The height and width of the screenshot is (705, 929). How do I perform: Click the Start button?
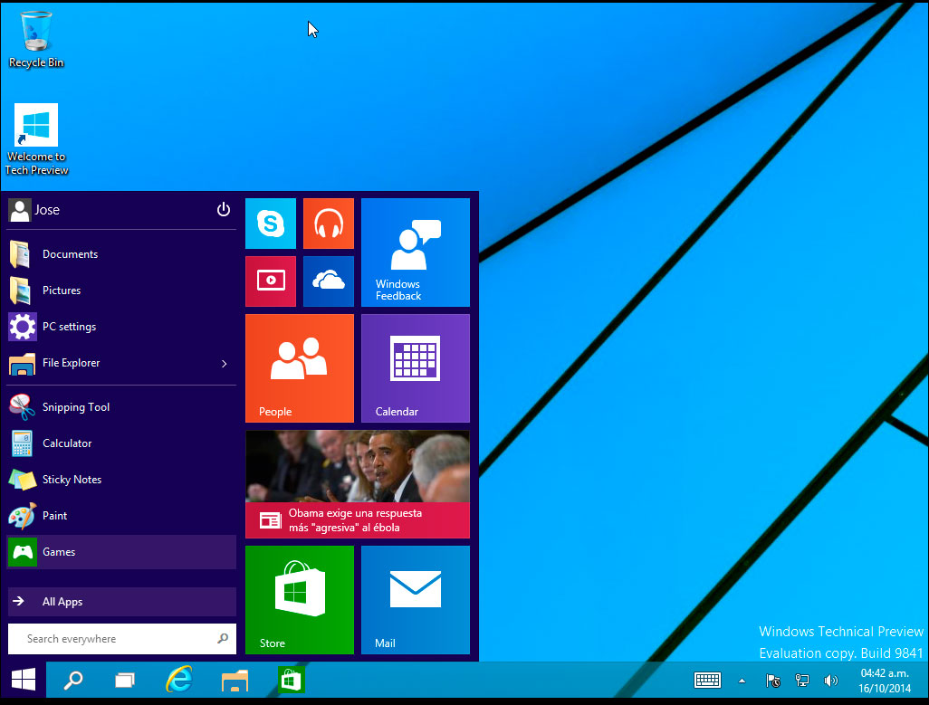[x=24, y=681]
